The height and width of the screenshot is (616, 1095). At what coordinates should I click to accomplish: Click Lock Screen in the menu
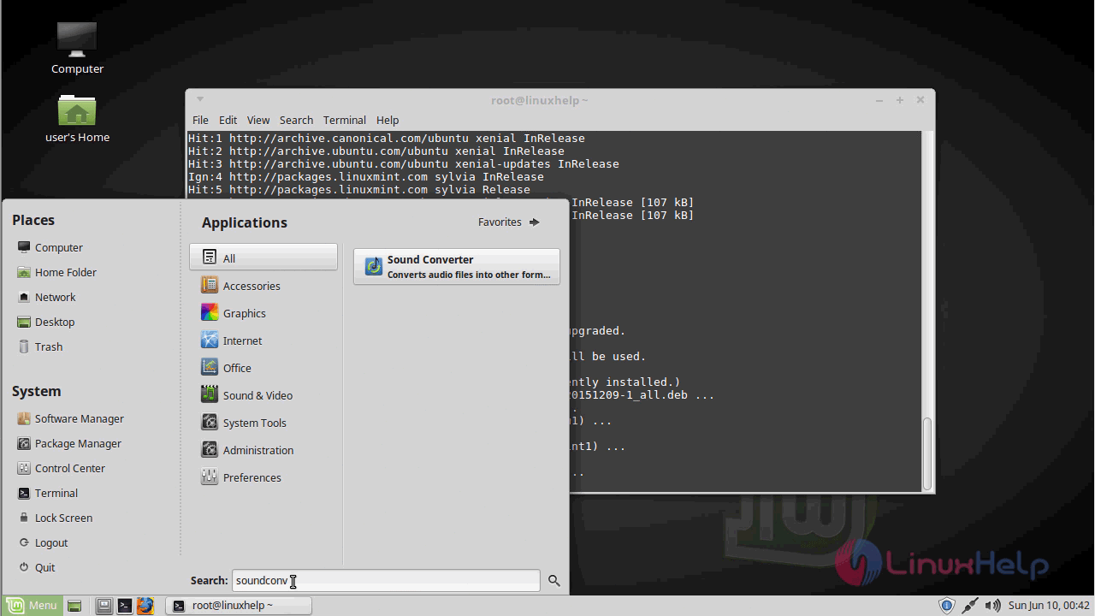pyautogui.click(x=63, y=518)
